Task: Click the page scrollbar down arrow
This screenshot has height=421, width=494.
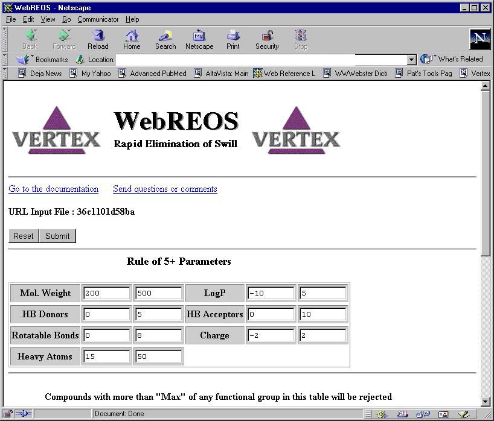Action: pos(485,401)
